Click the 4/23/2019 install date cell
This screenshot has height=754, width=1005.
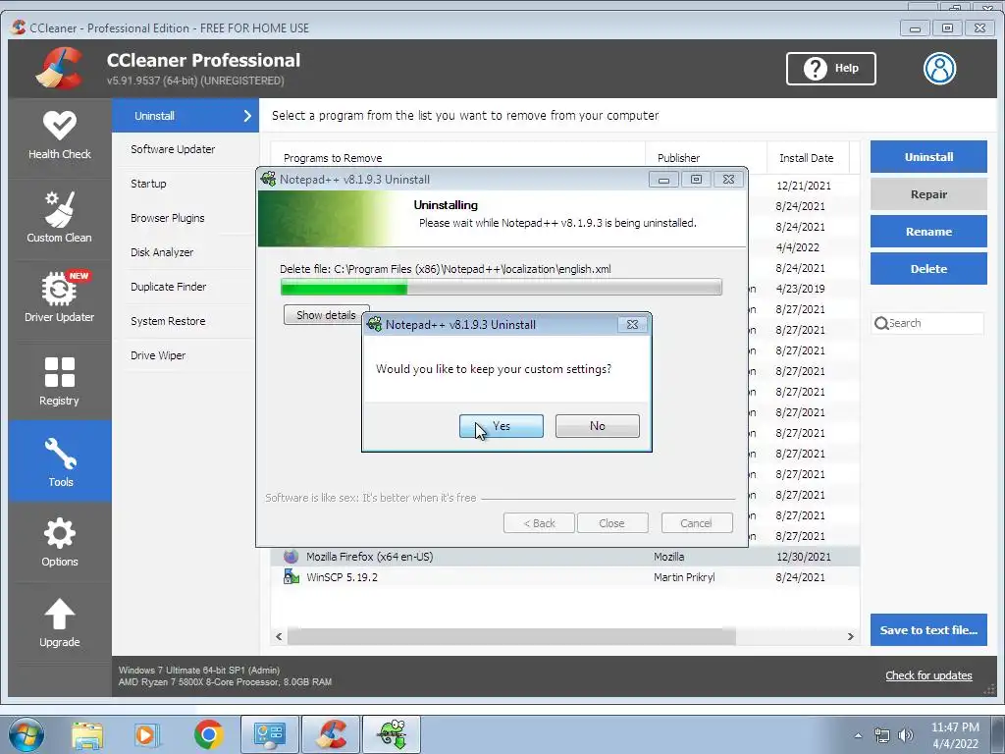pos(800,289)
